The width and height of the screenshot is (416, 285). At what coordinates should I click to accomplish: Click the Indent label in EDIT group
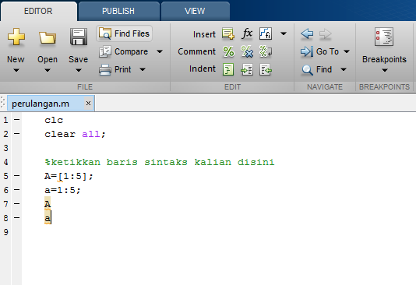coord(203,69)
